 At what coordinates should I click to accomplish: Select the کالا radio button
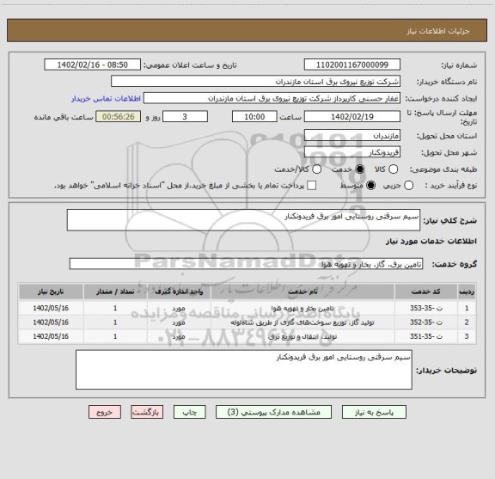tap(393, 169)
